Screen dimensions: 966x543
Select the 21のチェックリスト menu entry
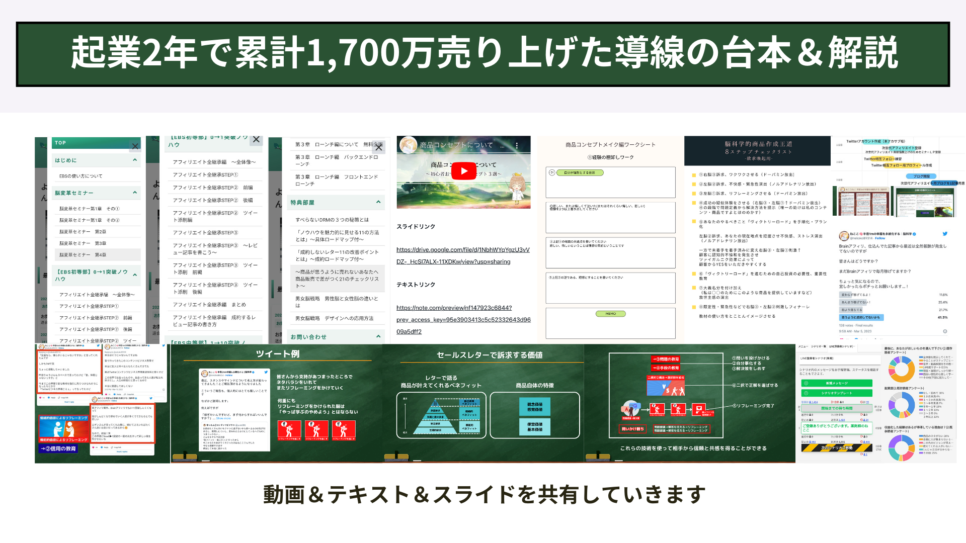[x=337, y=279]
